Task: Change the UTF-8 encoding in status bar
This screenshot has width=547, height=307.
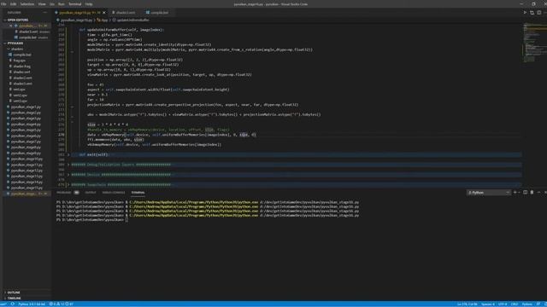Action: (503, 304)
